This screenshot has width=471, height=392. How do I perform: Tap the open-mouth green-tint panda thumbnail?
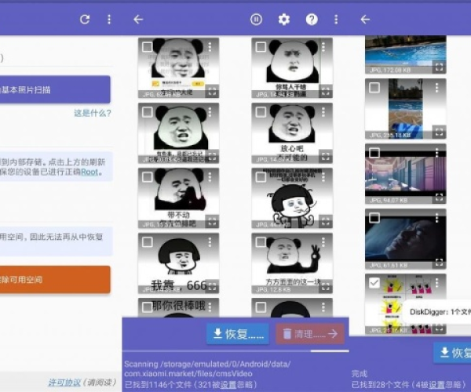tap(178, 133)
